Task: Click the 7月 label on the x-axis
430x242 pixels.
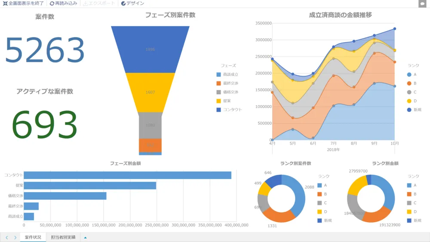Action: click(x=334, y=143)
